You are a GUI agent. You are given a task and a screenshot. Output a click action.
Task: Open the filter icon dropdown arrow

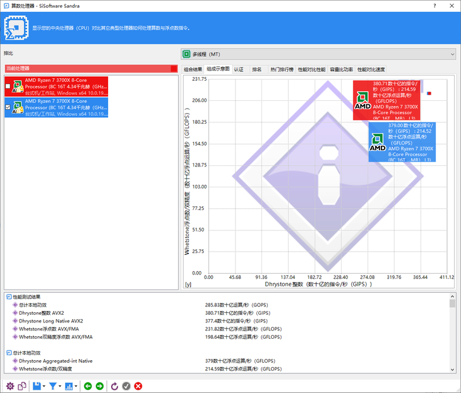click(60, 386)
